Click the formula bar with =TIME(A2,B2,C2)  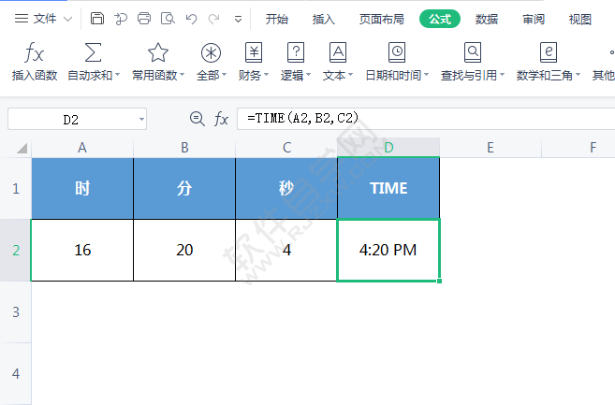[426, 119]
